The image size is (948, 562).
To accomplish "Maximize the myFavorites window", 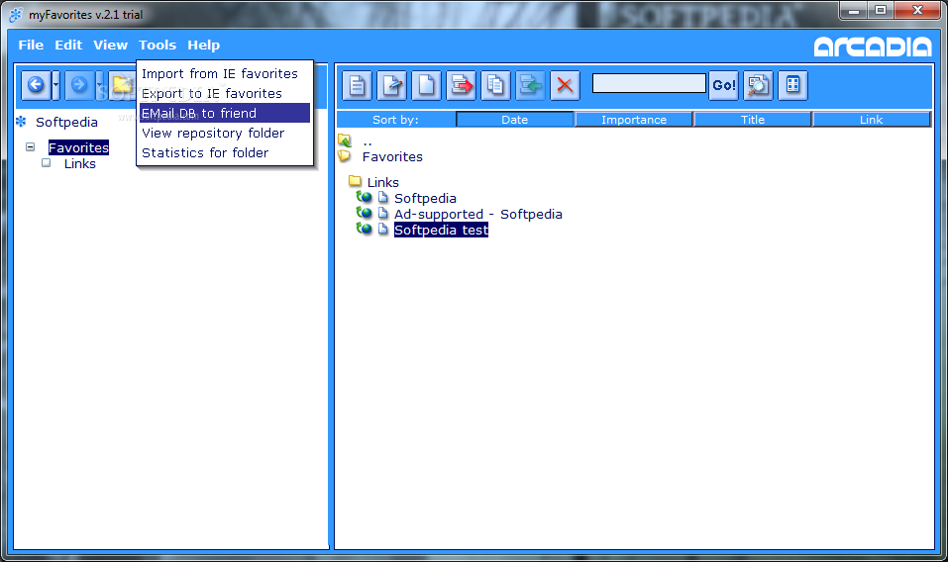I will [881, 10].
